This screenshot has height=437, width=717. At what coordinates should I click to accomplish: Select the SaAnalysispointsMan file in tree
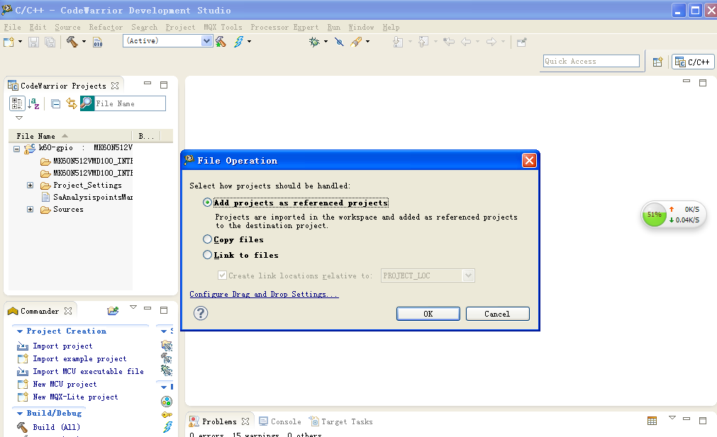(93, 198)
